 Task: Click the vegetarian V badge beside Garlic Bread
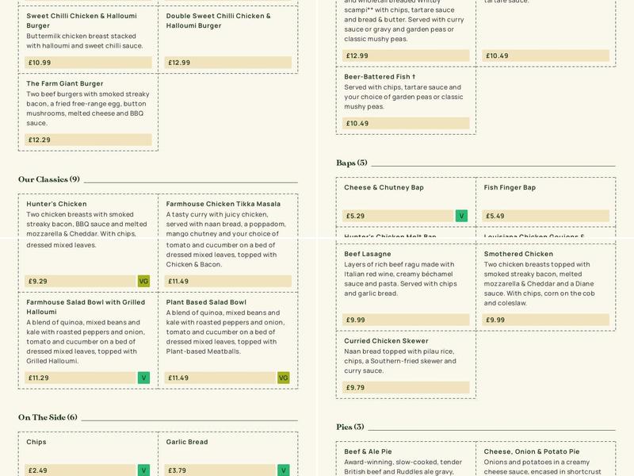pos(284,470)
